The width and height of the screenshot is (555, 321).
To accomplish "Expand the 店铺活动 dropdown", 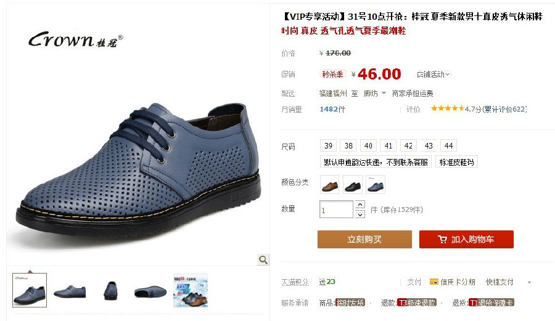I will (434, 74).
